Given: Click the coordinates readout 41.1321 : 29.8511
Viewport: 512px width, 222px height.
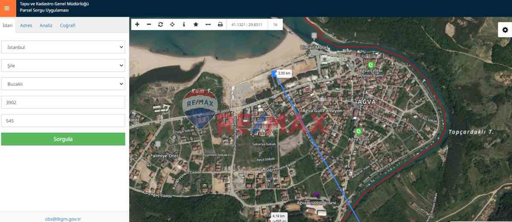Looking at the screenshot, I should point(247,25).
